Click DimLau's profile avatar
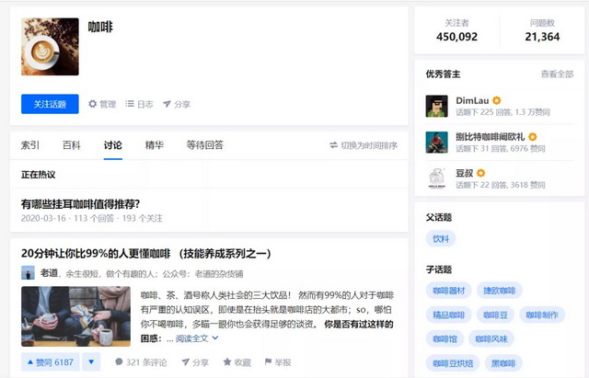 point(436,106)
